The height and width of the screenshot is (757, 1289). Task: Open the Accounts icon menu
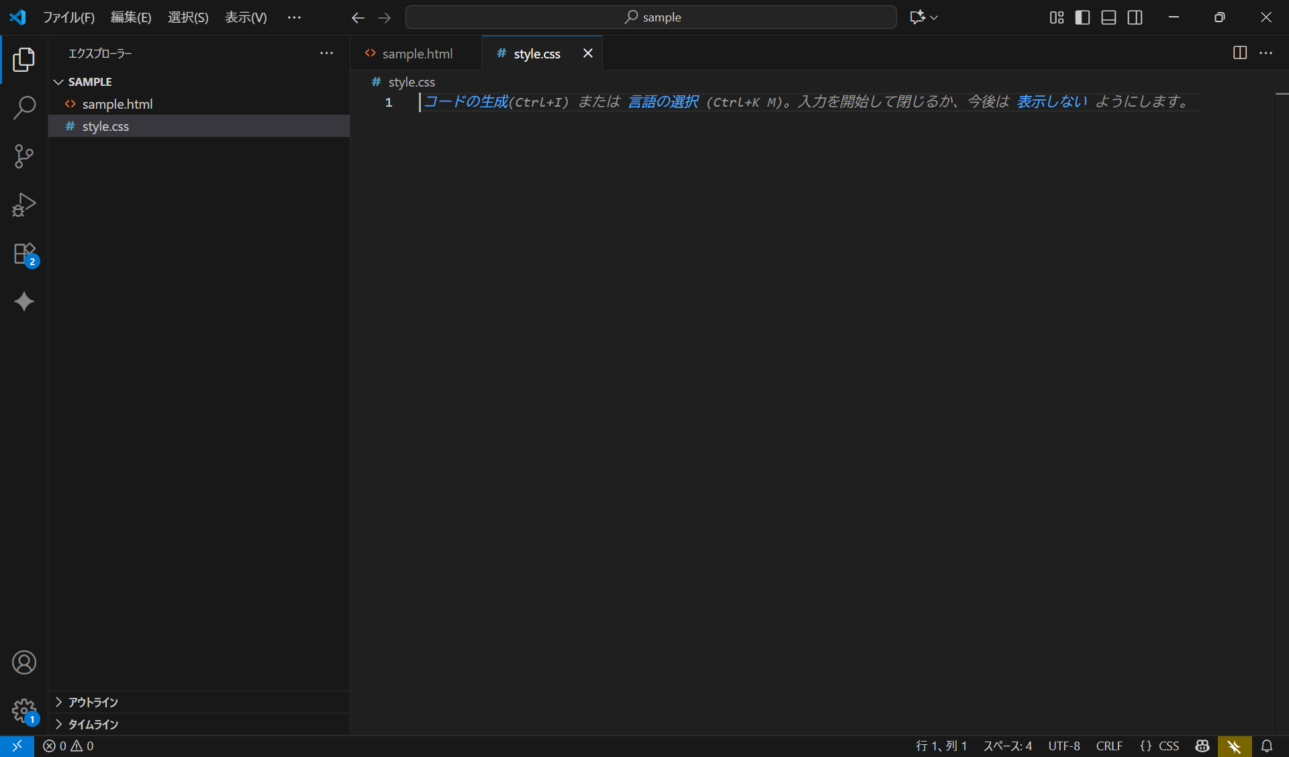(x=24, y=662)
